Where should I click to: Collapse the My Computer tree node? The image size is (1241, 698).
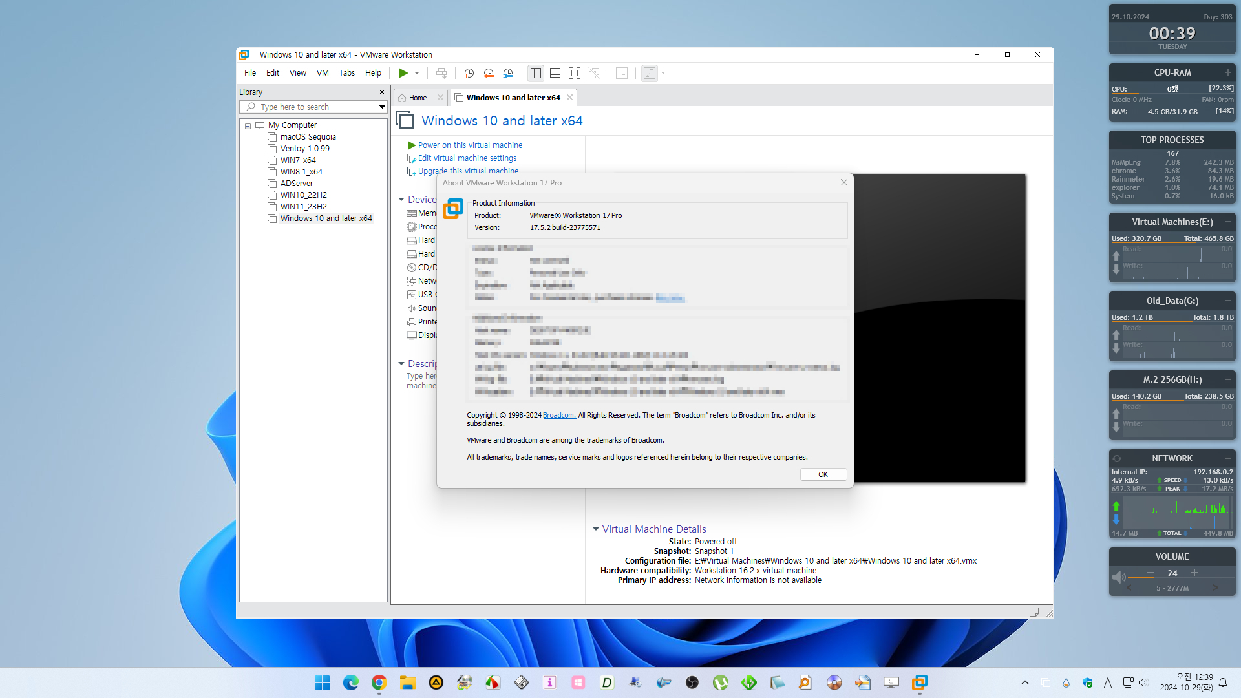click(x=248, y=126)
